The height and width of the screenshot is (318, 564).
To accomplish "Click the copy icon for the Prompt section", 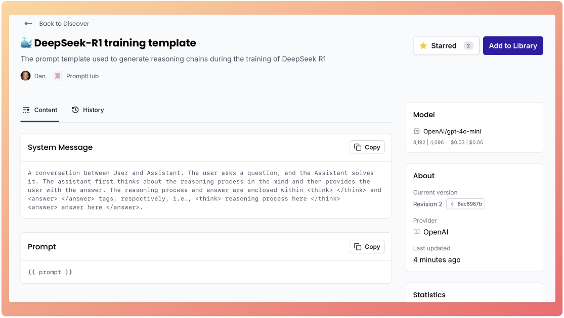I will pos(357,247).
